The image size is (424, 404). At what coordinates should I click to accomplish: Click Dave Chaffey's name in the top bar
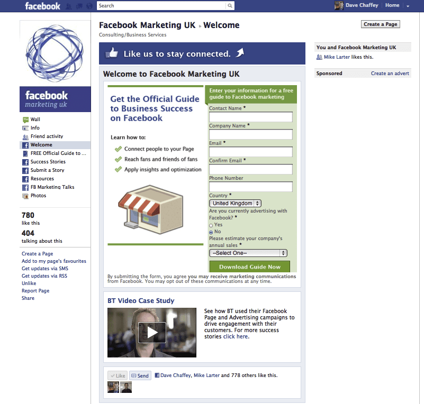coord(362,5)
